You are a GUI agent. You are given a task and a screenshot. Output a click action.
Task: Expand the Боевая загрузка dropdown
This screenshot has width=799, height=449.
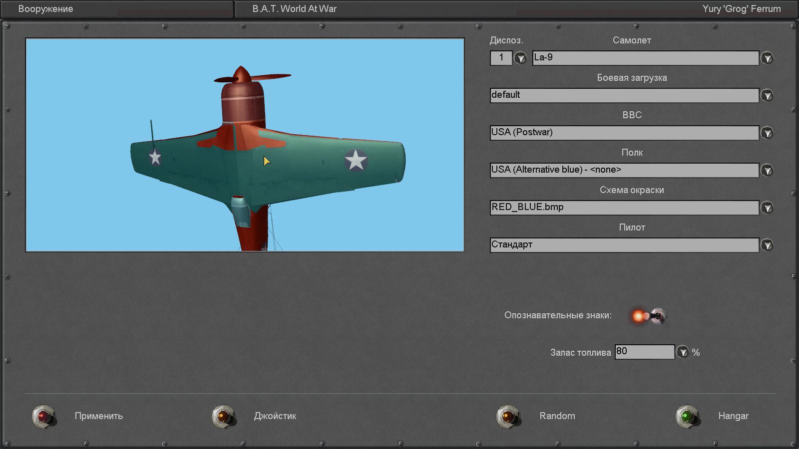767,96
